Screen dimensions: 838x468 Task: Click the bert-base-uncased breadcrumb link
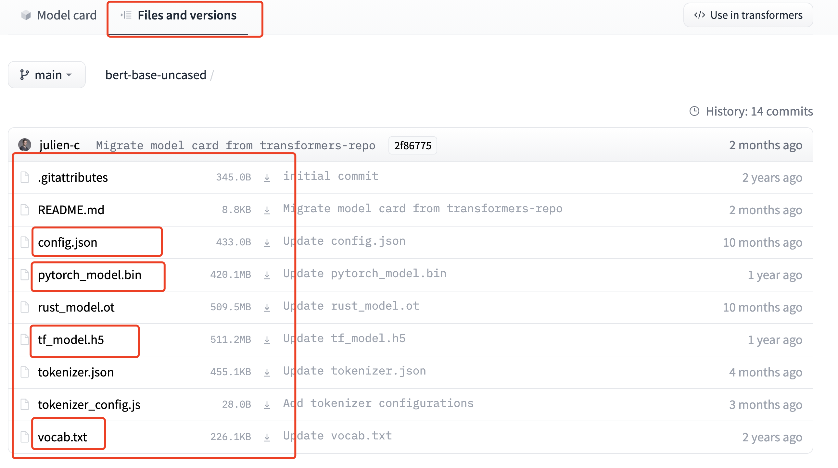click(x=156, y=74)
